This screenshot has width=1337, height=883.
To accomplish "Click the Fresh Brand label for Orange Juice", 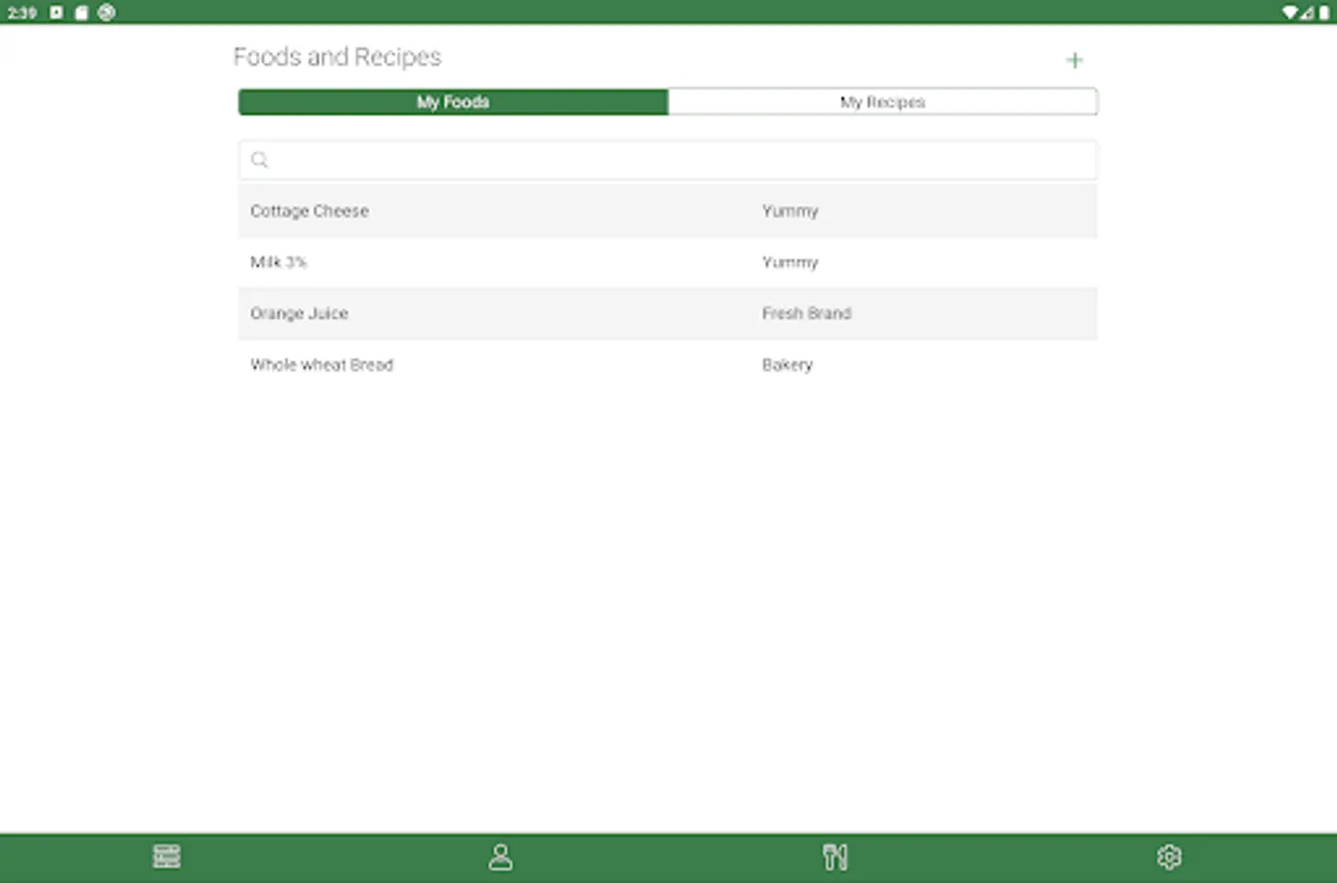I will click(806, 313).
